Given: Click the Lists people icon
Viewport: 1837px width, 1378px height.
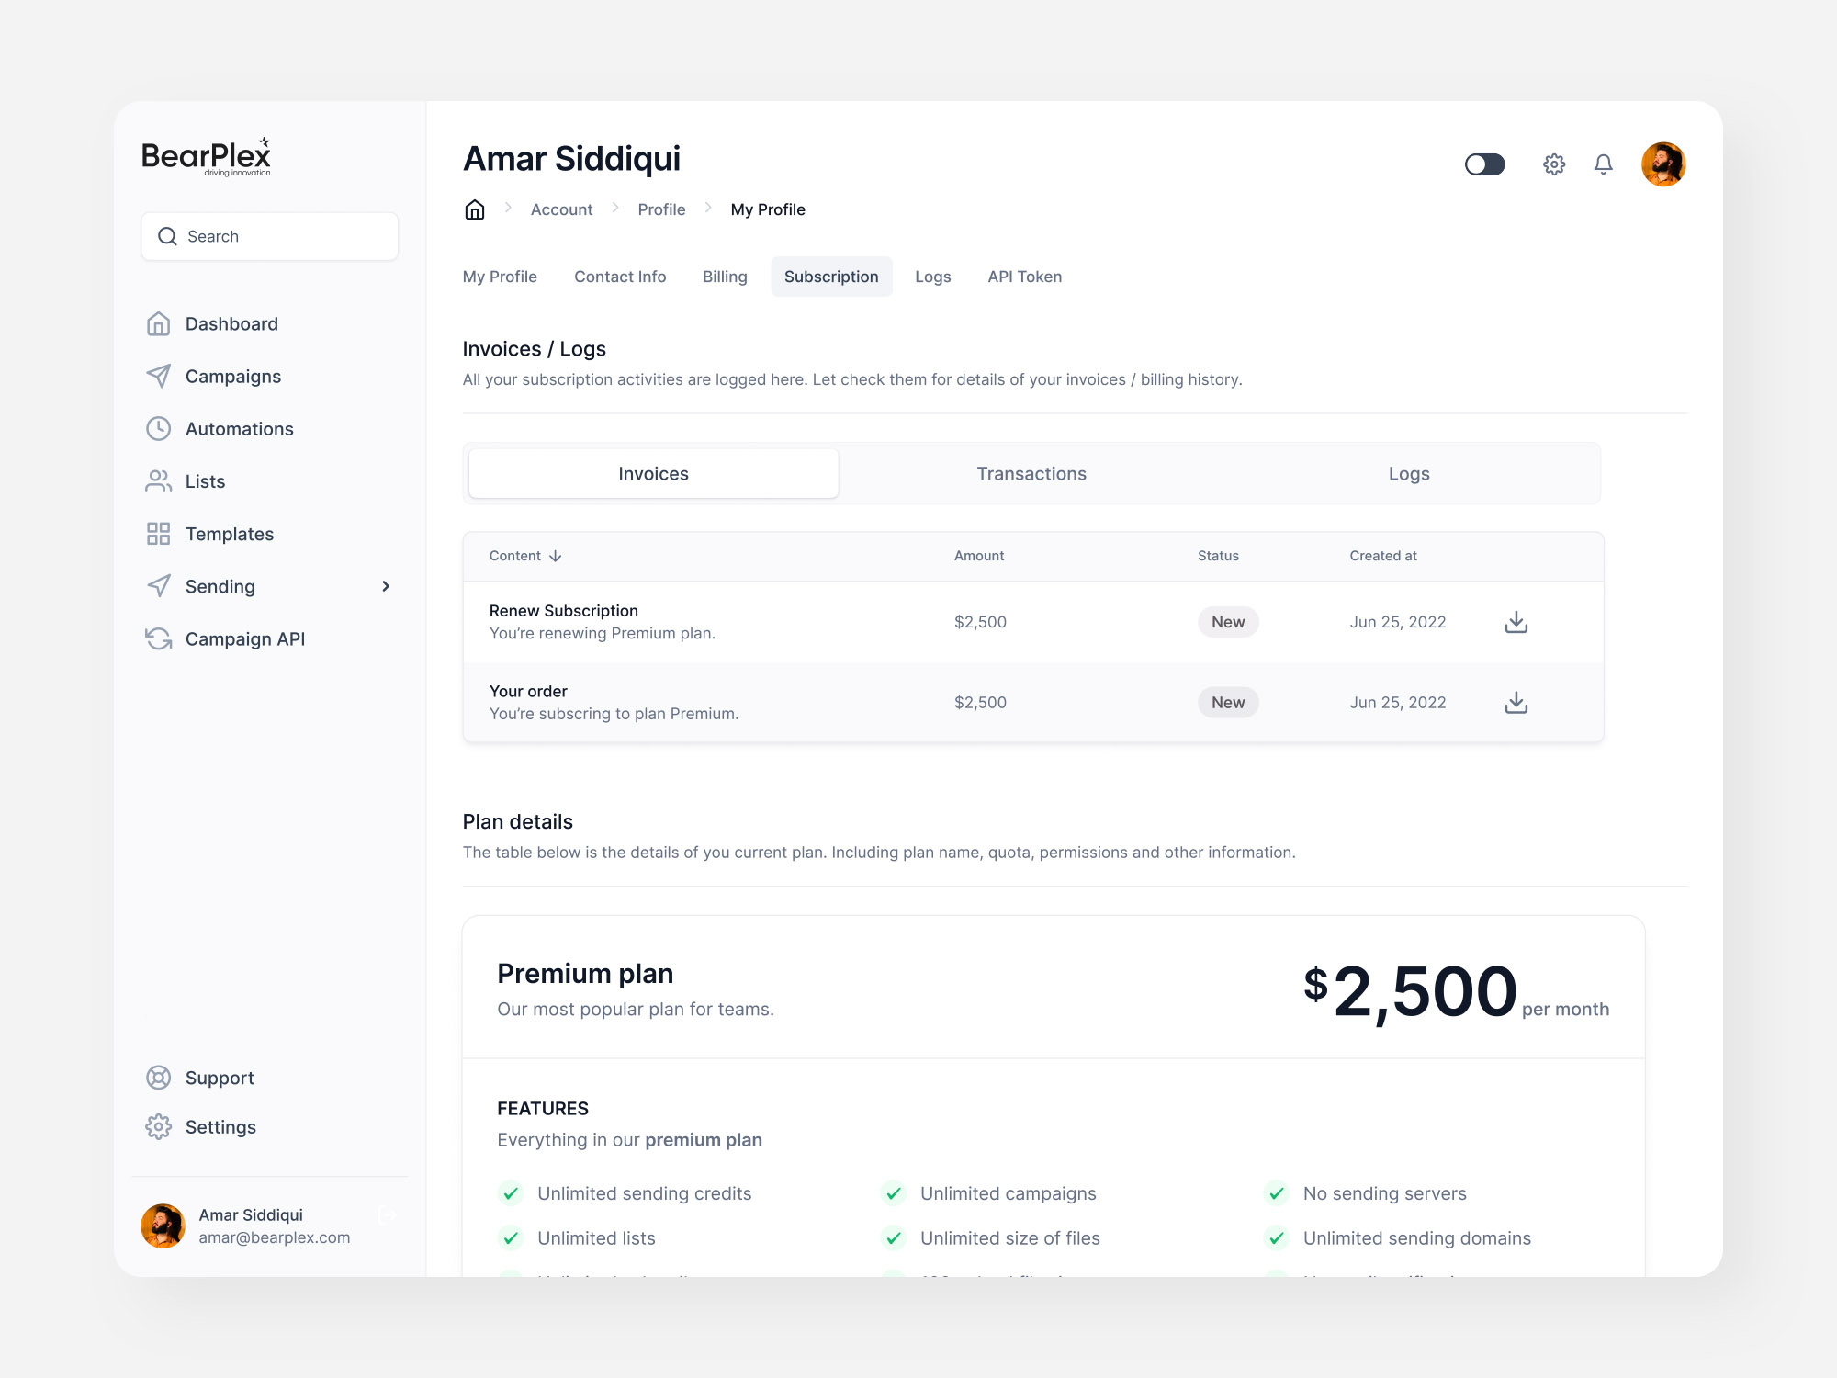Looking at the screenshot, I should (x=158, y=481).
